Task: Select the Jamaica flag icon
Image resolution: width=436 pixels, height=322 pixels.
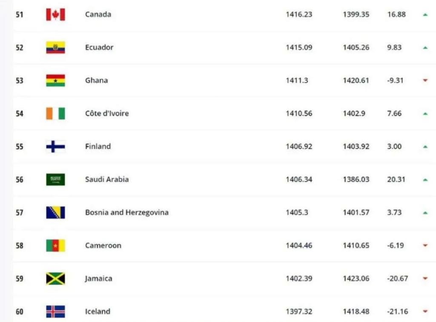Action: [55, 279]
